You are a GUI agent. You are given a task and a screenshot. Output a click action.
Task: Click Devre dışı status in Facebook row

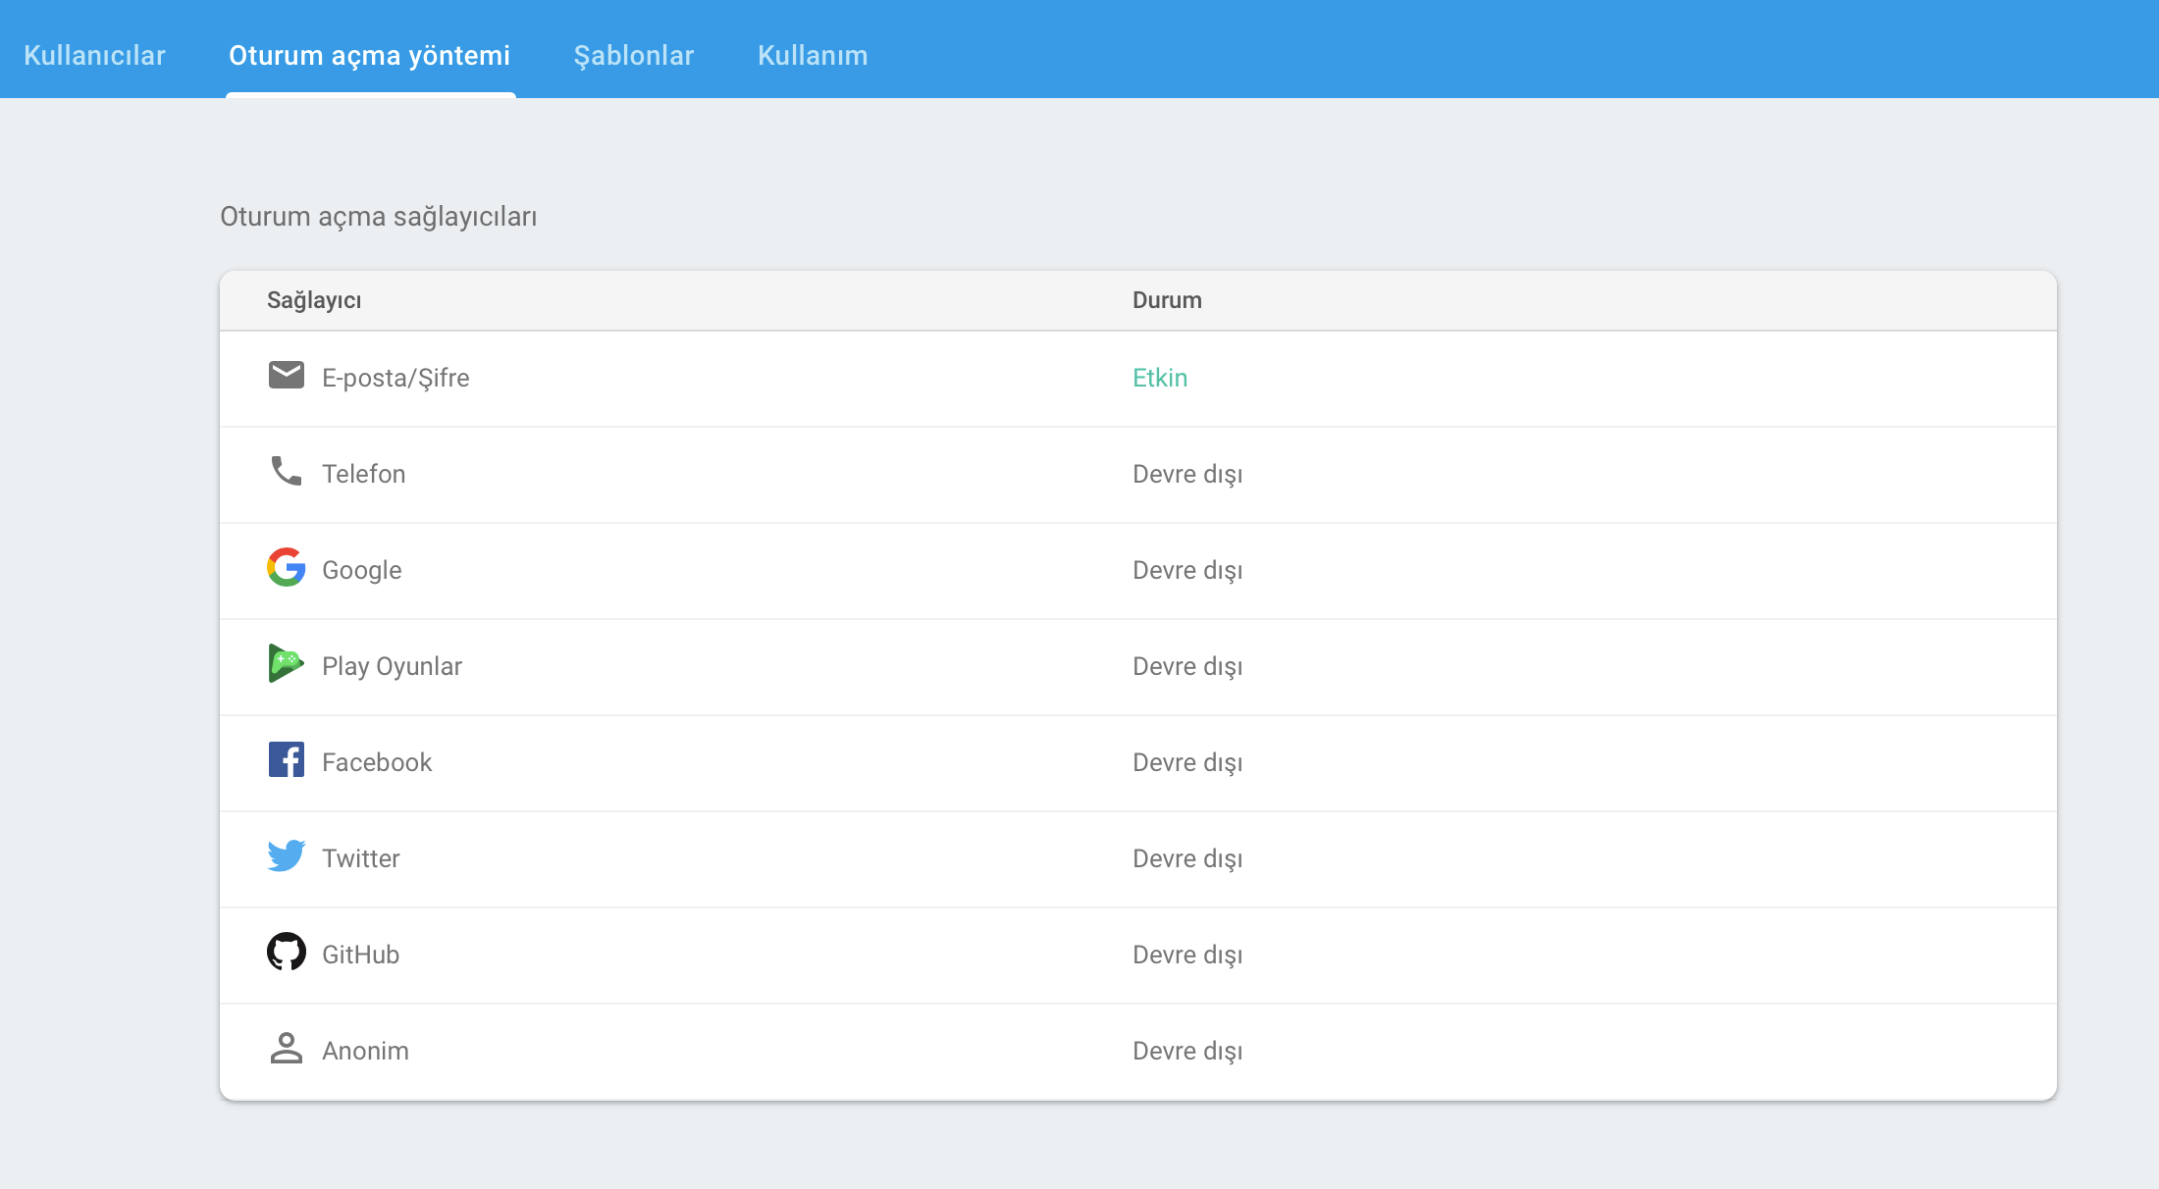[1187, 762]
